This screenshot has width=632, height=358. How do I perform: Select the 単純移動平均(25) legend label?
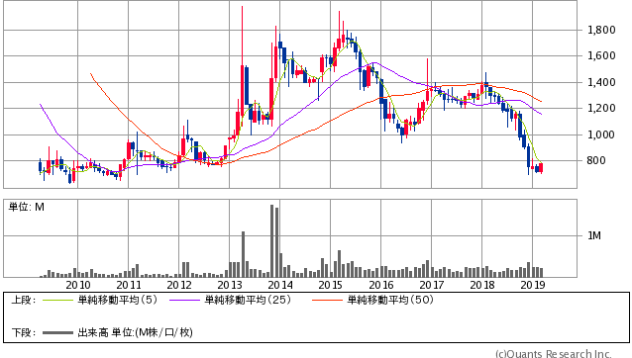(248, 300)
